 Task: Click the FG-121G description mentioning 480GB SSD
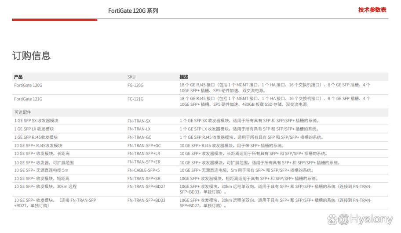[275, 101]
